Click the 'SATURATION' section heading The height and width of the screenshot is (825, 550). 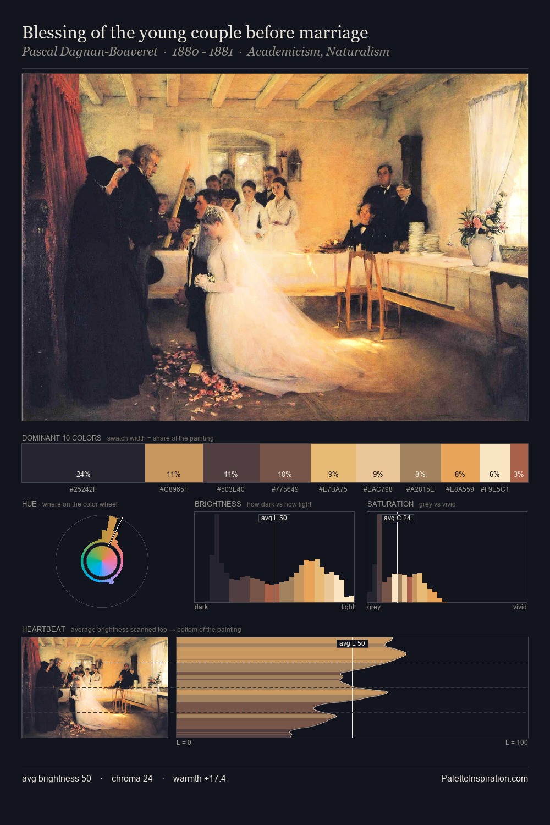click(391, 504)
